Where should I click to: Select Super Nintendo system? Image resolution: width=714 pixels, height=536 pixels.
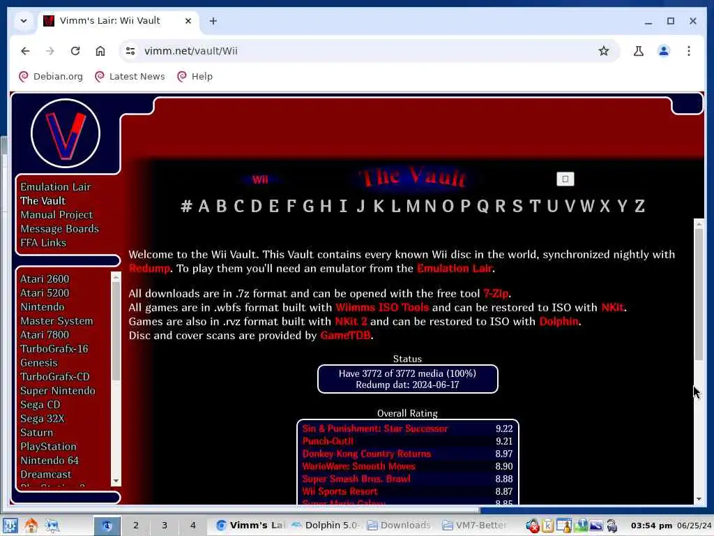pos(58,391)
